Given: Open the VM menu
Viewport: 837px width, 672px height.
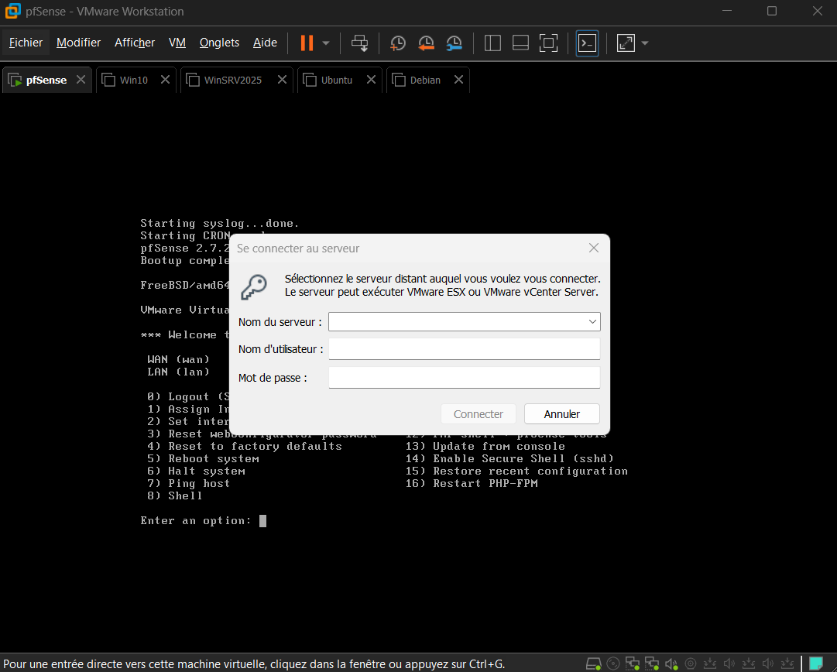Looking at the screenshot, I should coord(177,43).
